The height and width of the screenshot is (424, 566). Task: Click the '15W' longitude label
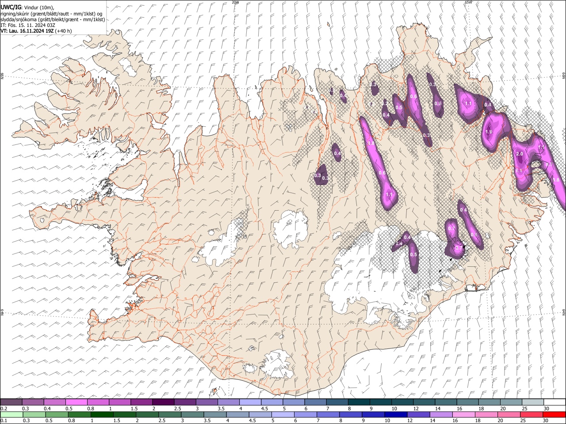(x=468, y=2)
